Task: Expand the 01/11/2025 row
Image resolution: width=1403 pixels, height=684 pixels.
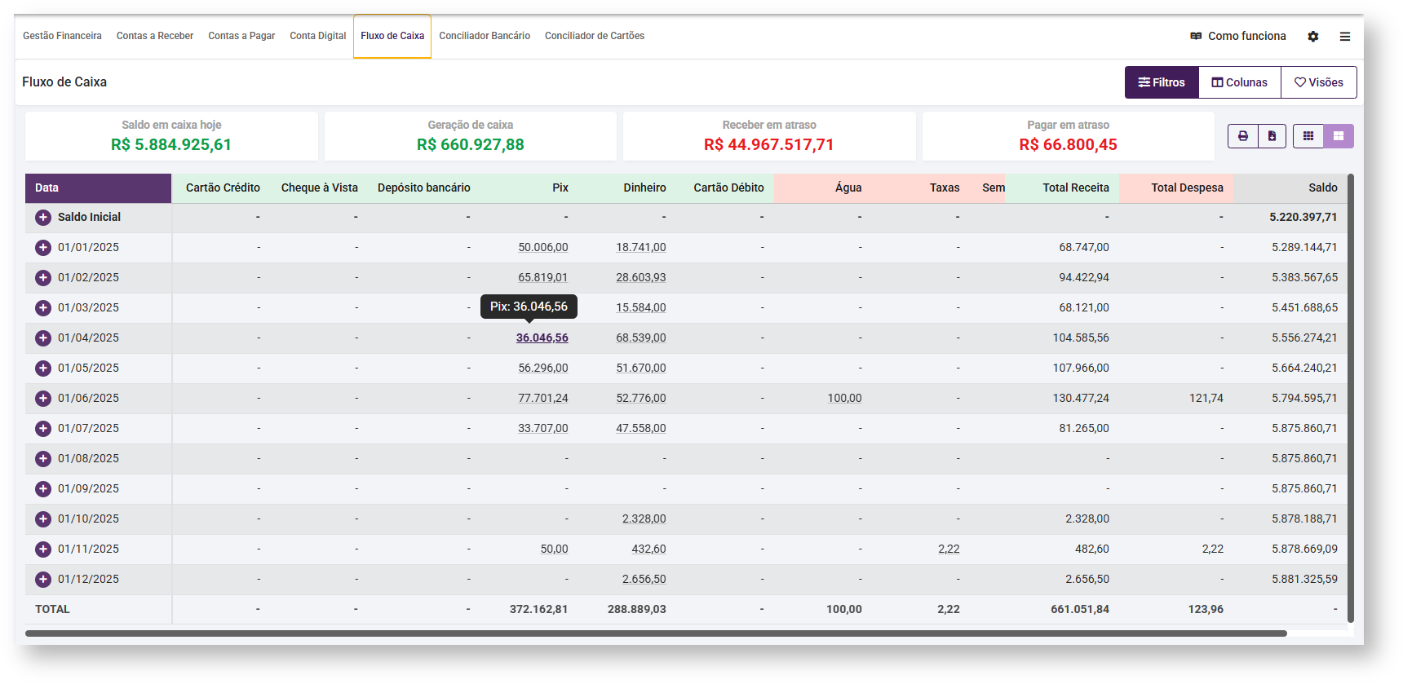Action: [x=43, y=549]
